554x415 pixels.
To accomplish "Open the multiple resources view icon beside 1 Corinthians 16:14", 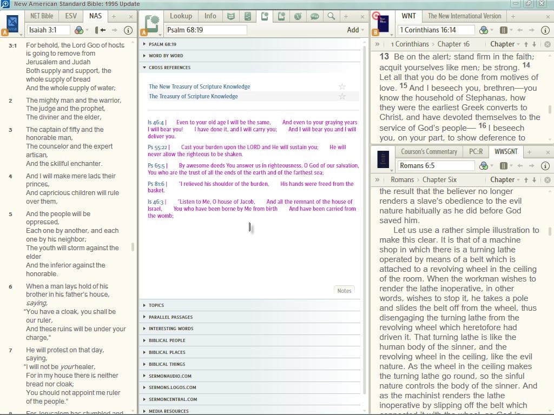I will (x=503, y=30).
